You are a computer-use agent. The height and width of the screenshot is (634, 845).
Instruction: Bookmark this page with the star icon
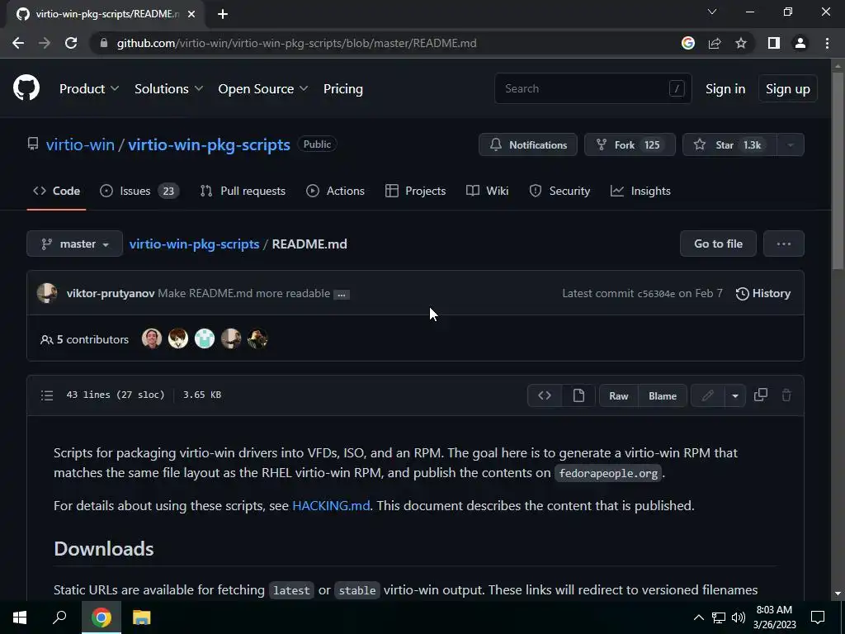(741, 43)
